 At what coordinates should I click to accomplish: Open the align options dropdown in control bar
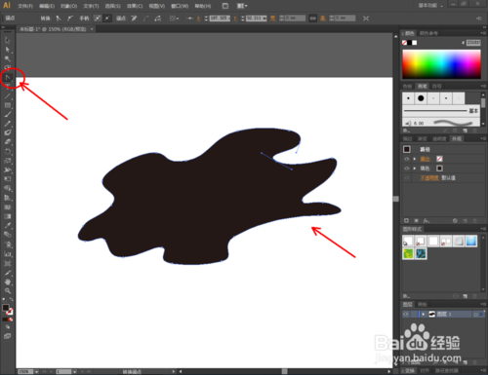(175, 19)
